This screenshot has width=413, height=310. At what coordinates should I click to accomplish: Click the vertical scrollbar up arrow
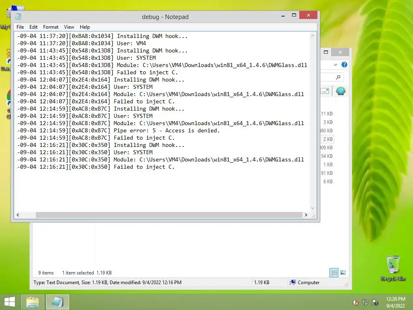(313, 36)
